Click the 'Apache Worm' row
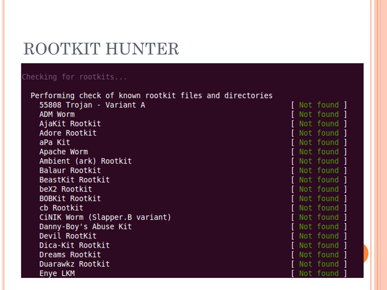The image size is (387, 290). [x=64, y=152]
